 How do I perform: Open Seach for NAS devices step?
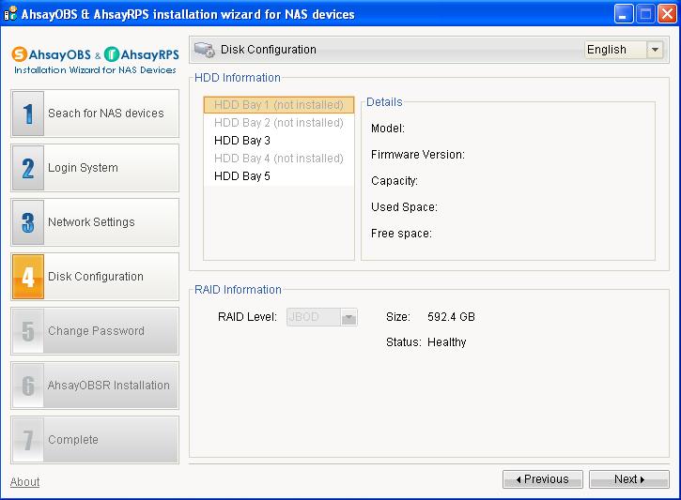95,114
